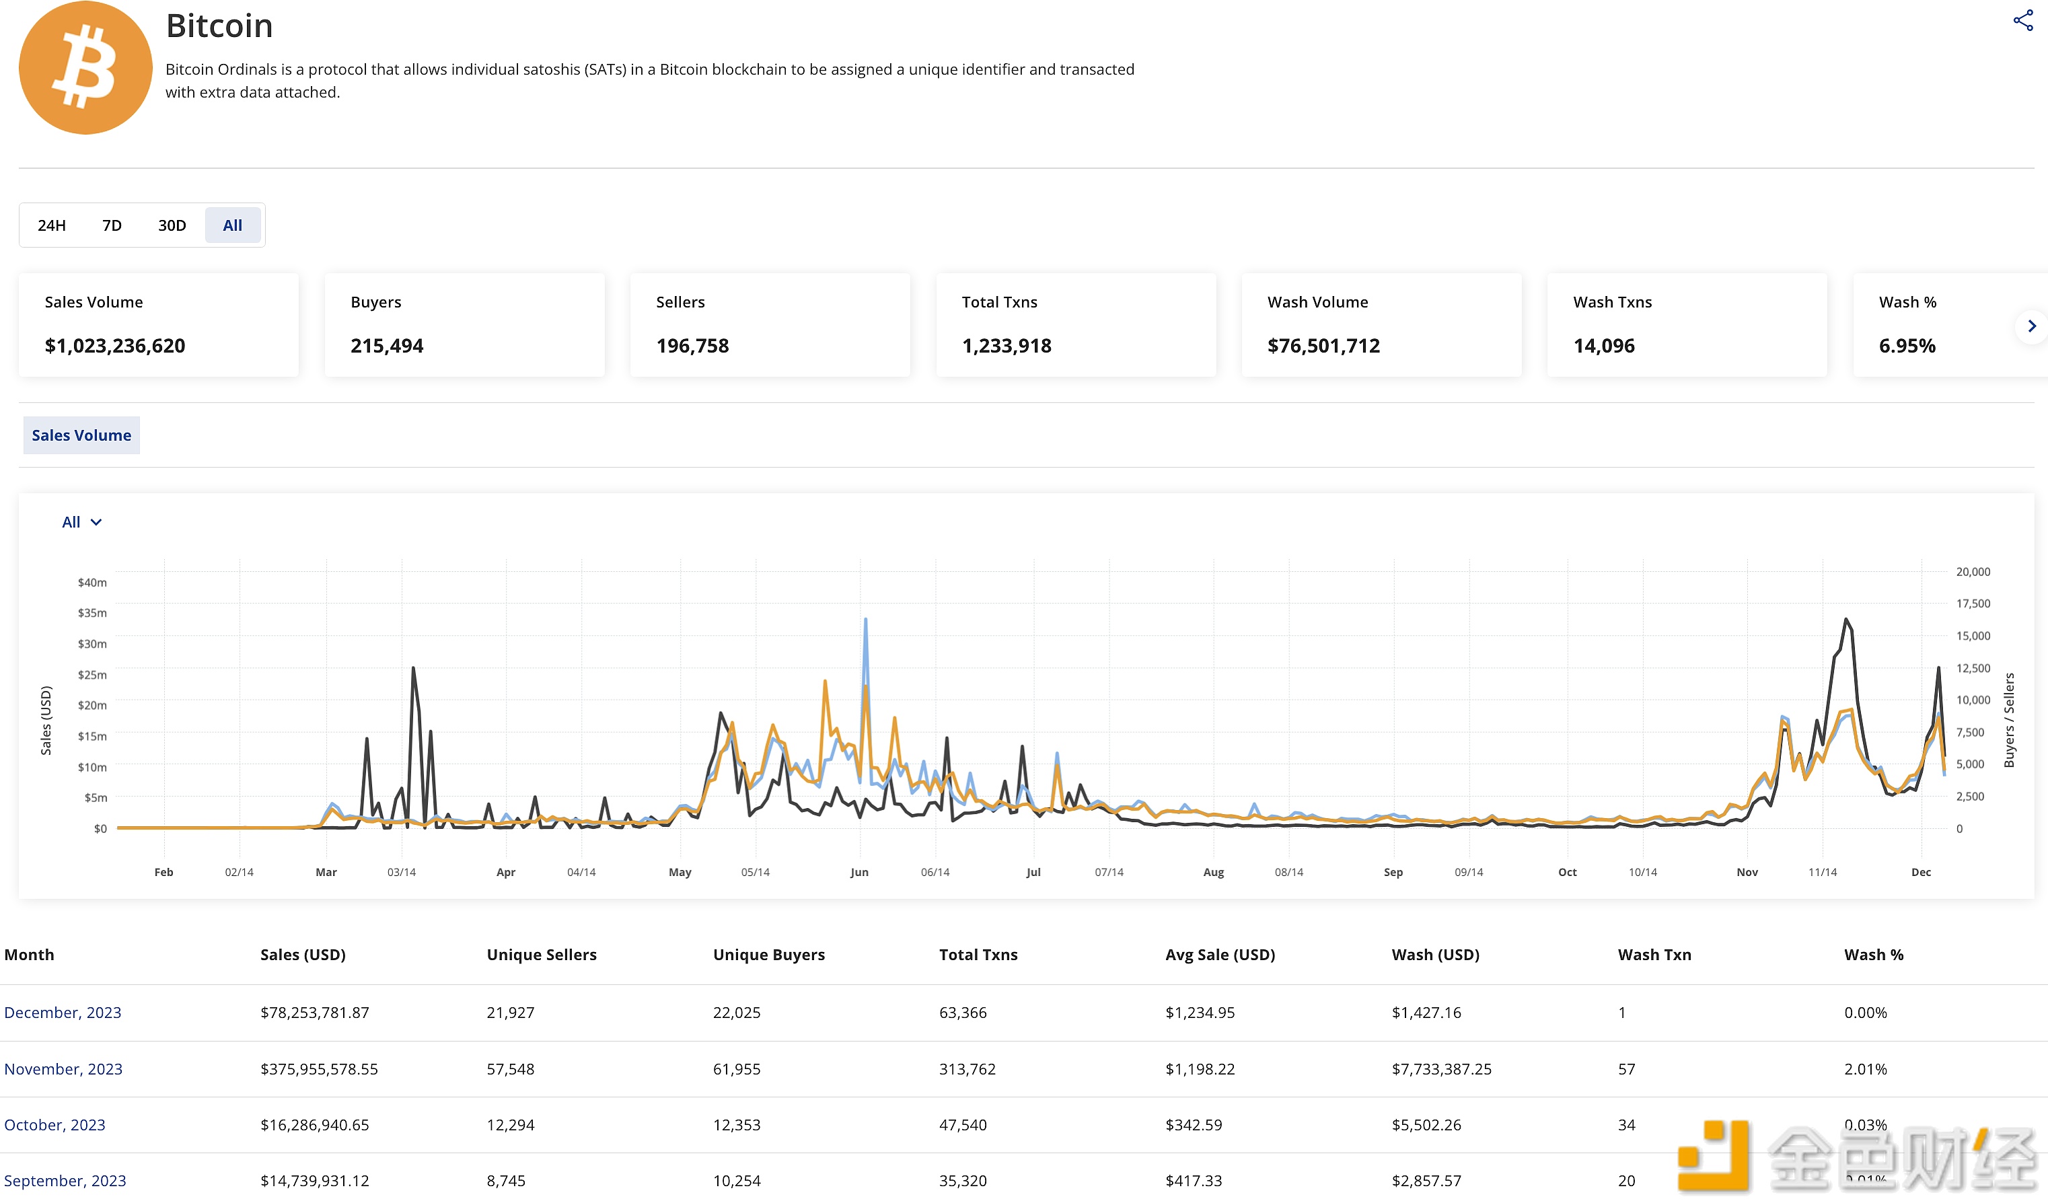Sort by the Sales (USD) column header
Screen dimensions: 2048x1203
(x=302, y=954)
